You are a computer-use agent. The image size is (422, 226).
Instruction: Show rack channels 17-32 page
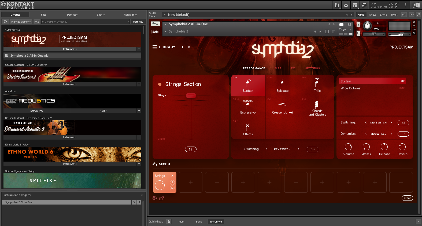coord(372,15)
